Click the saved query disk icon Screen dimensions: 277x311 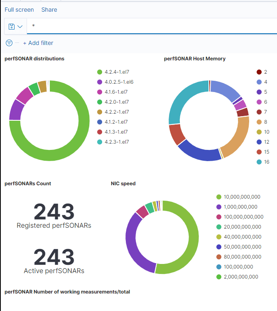pos(12,26)
